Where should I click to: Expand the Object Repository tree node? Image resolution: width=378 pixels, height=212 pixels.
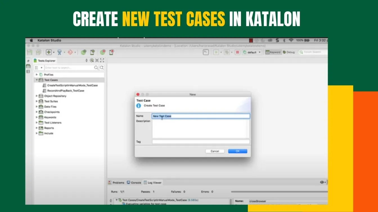point(37,96)
